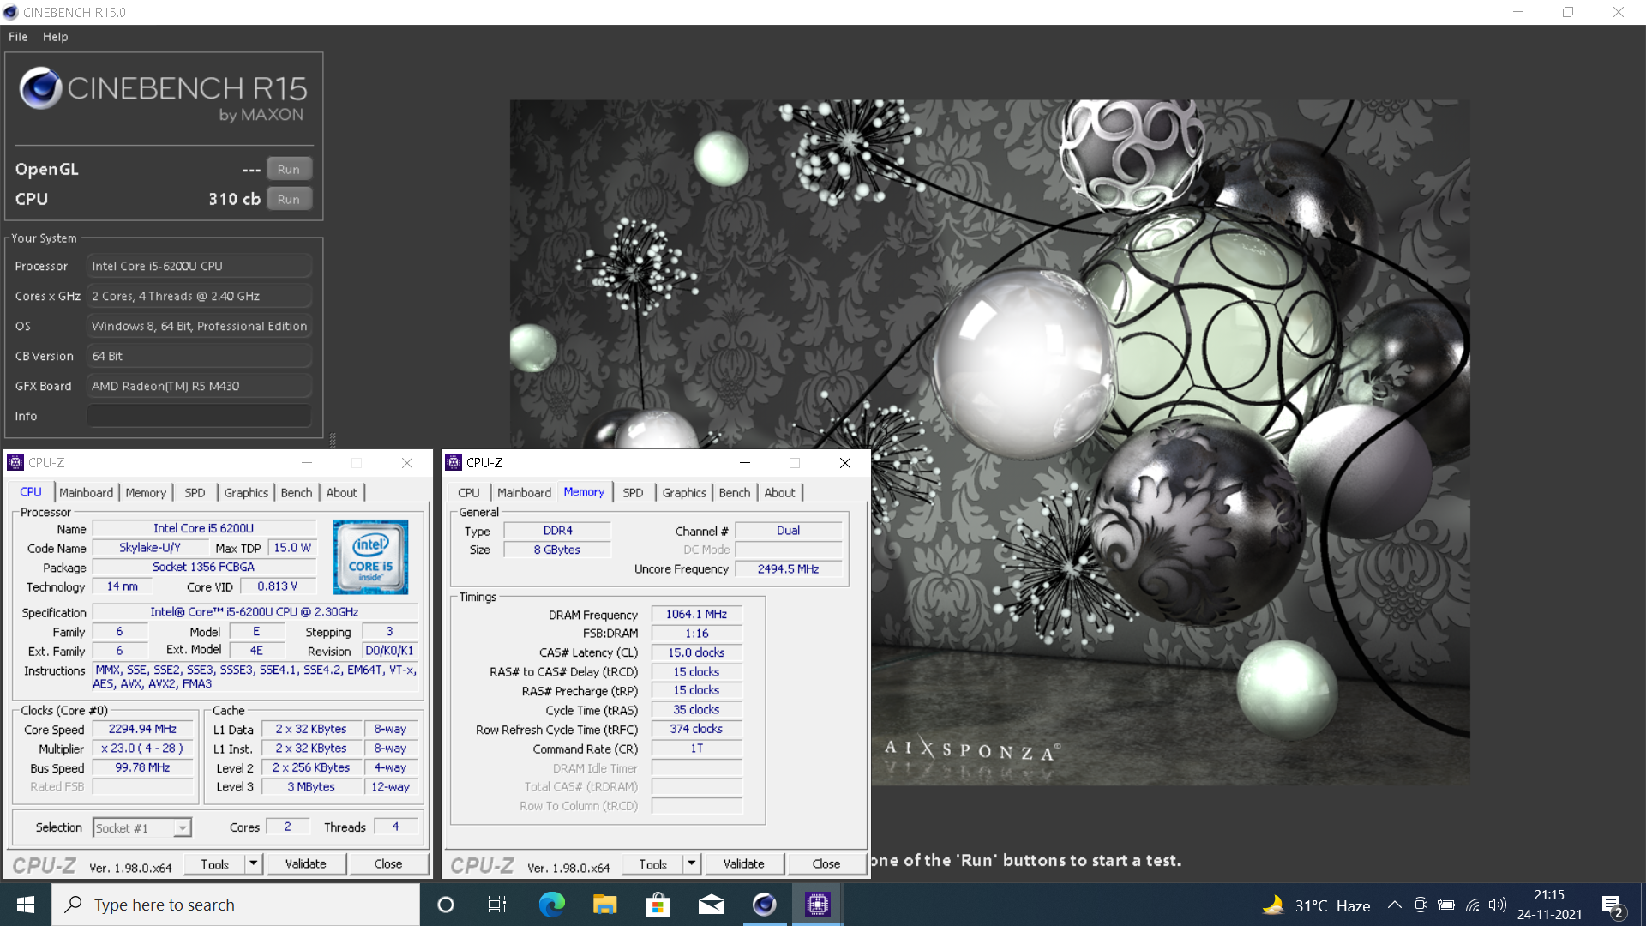Image resolution: width=1646 pixels, height=926 pixels.
Task: Open the Windows Start menu
Action: tap(26, 905)
